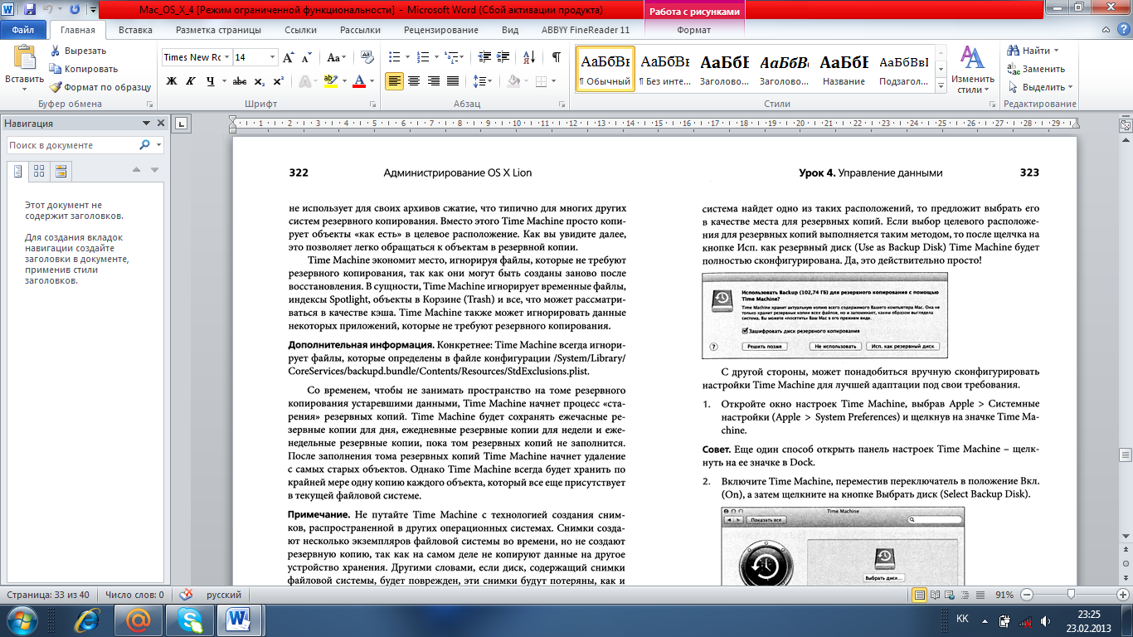Image resolution: width=1133 pixels, height=637 pixels.
Task: Cut selection with Вырезать
Action: click(x=78, y=51)
